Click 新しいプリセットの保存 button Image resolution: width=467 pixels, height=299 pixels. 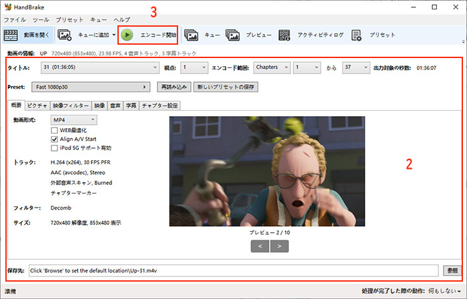click(225, 87)
